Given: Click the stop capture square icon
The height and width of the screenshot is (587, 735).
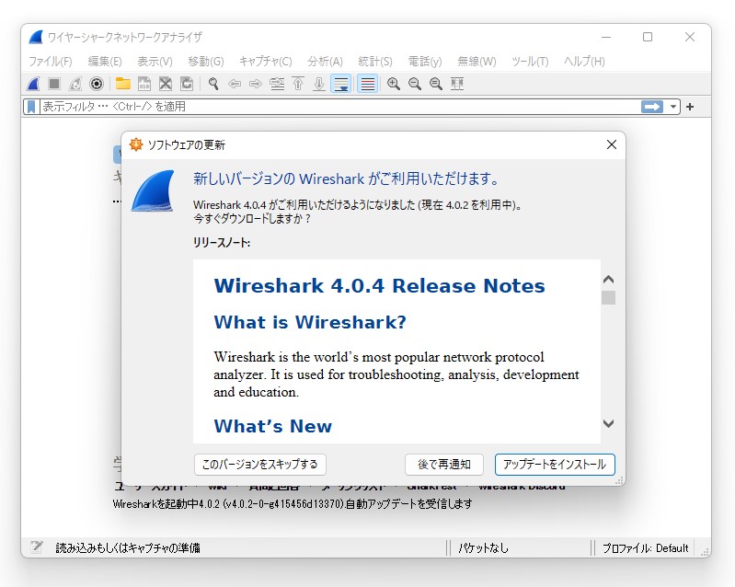Looking at the screenshot, I should coord(54,84).
